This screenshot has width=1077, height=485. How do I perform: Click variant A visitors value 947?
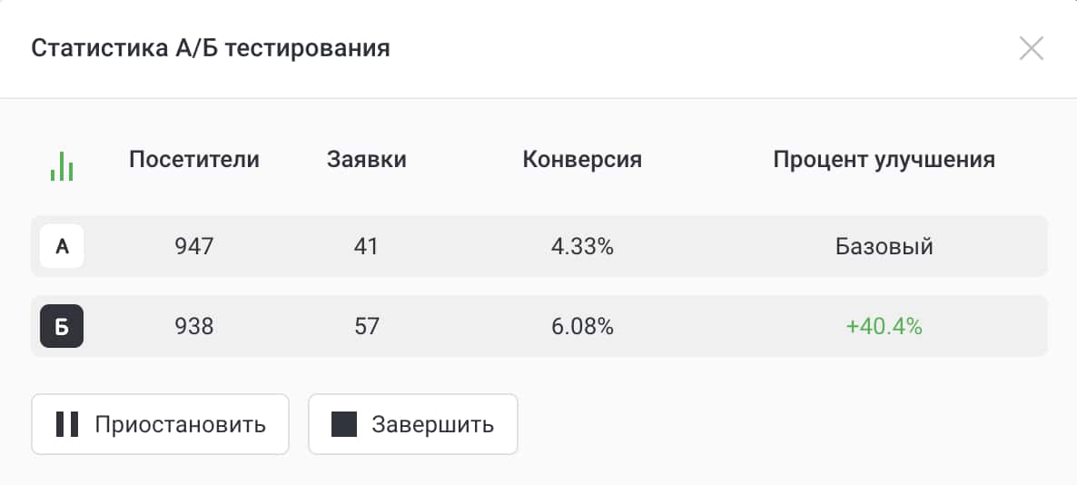194,246
